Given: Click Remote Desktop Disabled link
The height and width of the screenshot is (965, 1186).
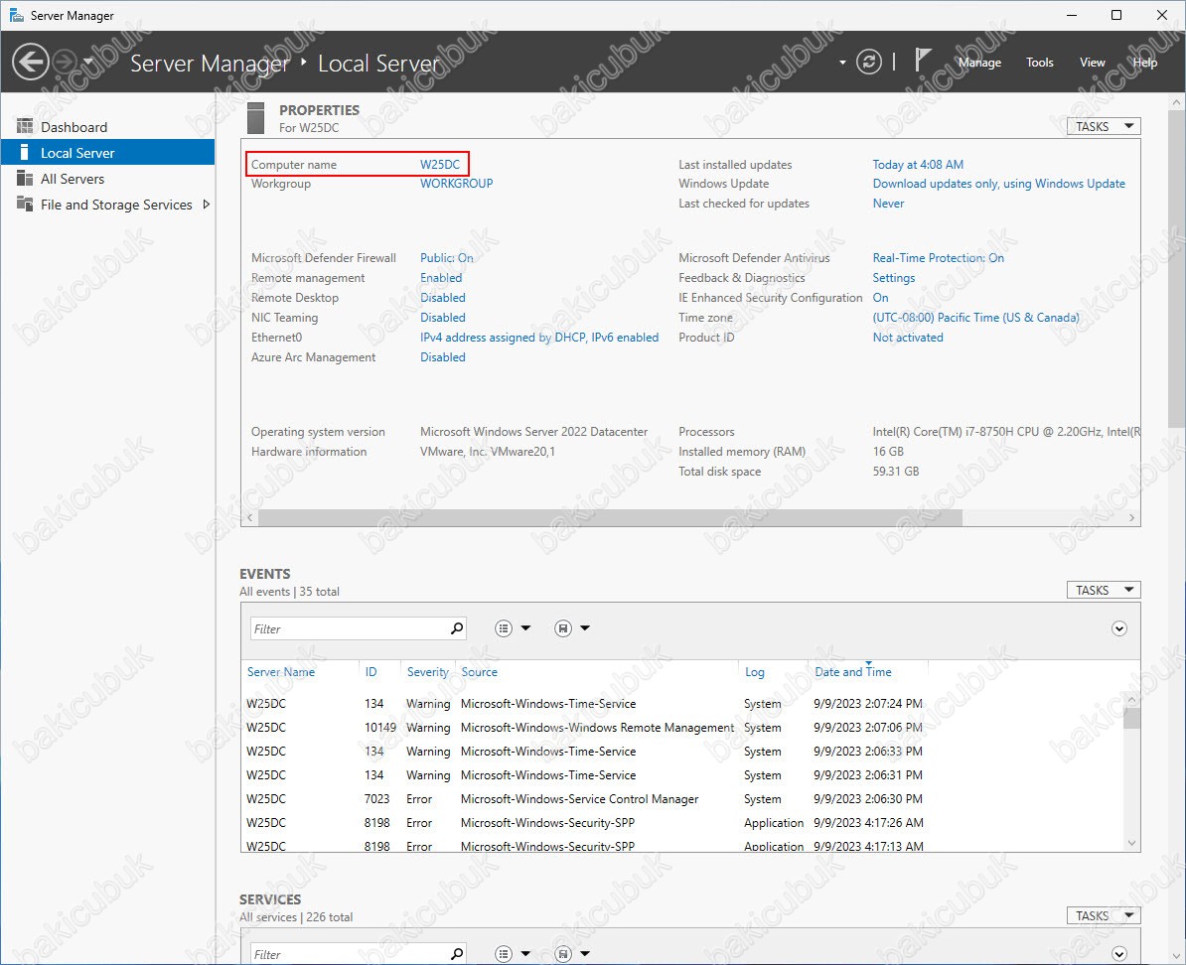Looking at the screenshot, I should pyautogui.click(x=442, y=298).
